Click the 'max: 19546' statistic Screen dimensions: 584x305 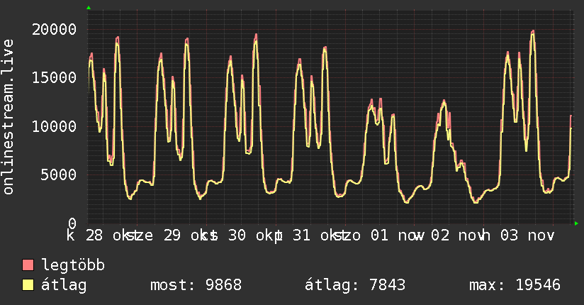pos(515,285)
